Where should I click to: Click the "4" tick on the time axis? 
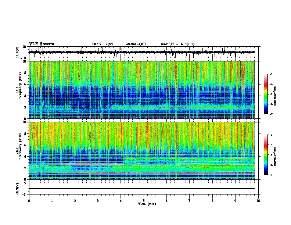(121, 201)
